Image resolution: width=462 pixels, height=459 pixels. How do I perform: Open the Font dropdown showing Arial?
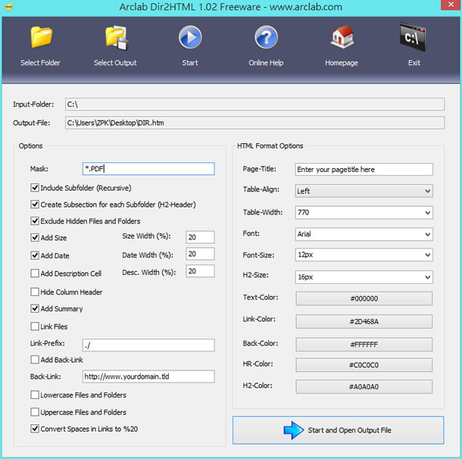pyautogui.click(x=364, y=234)
